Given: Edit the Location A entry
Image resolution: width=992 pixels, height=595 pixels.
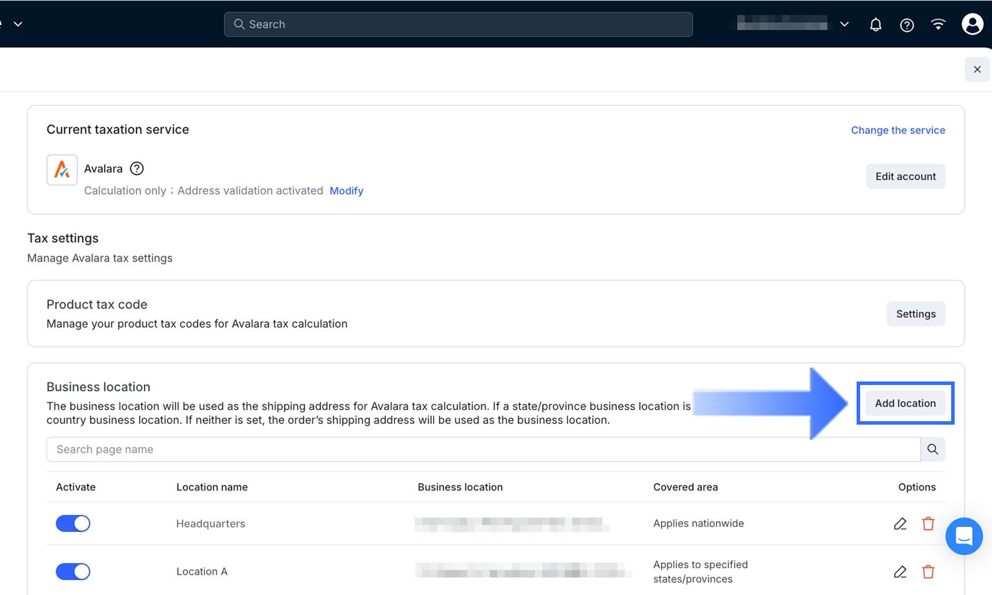Looking at the screenshot, I should [900, 572].
